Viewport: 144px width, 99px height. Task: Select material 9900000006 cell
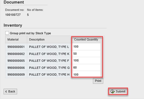pos(16,67)
